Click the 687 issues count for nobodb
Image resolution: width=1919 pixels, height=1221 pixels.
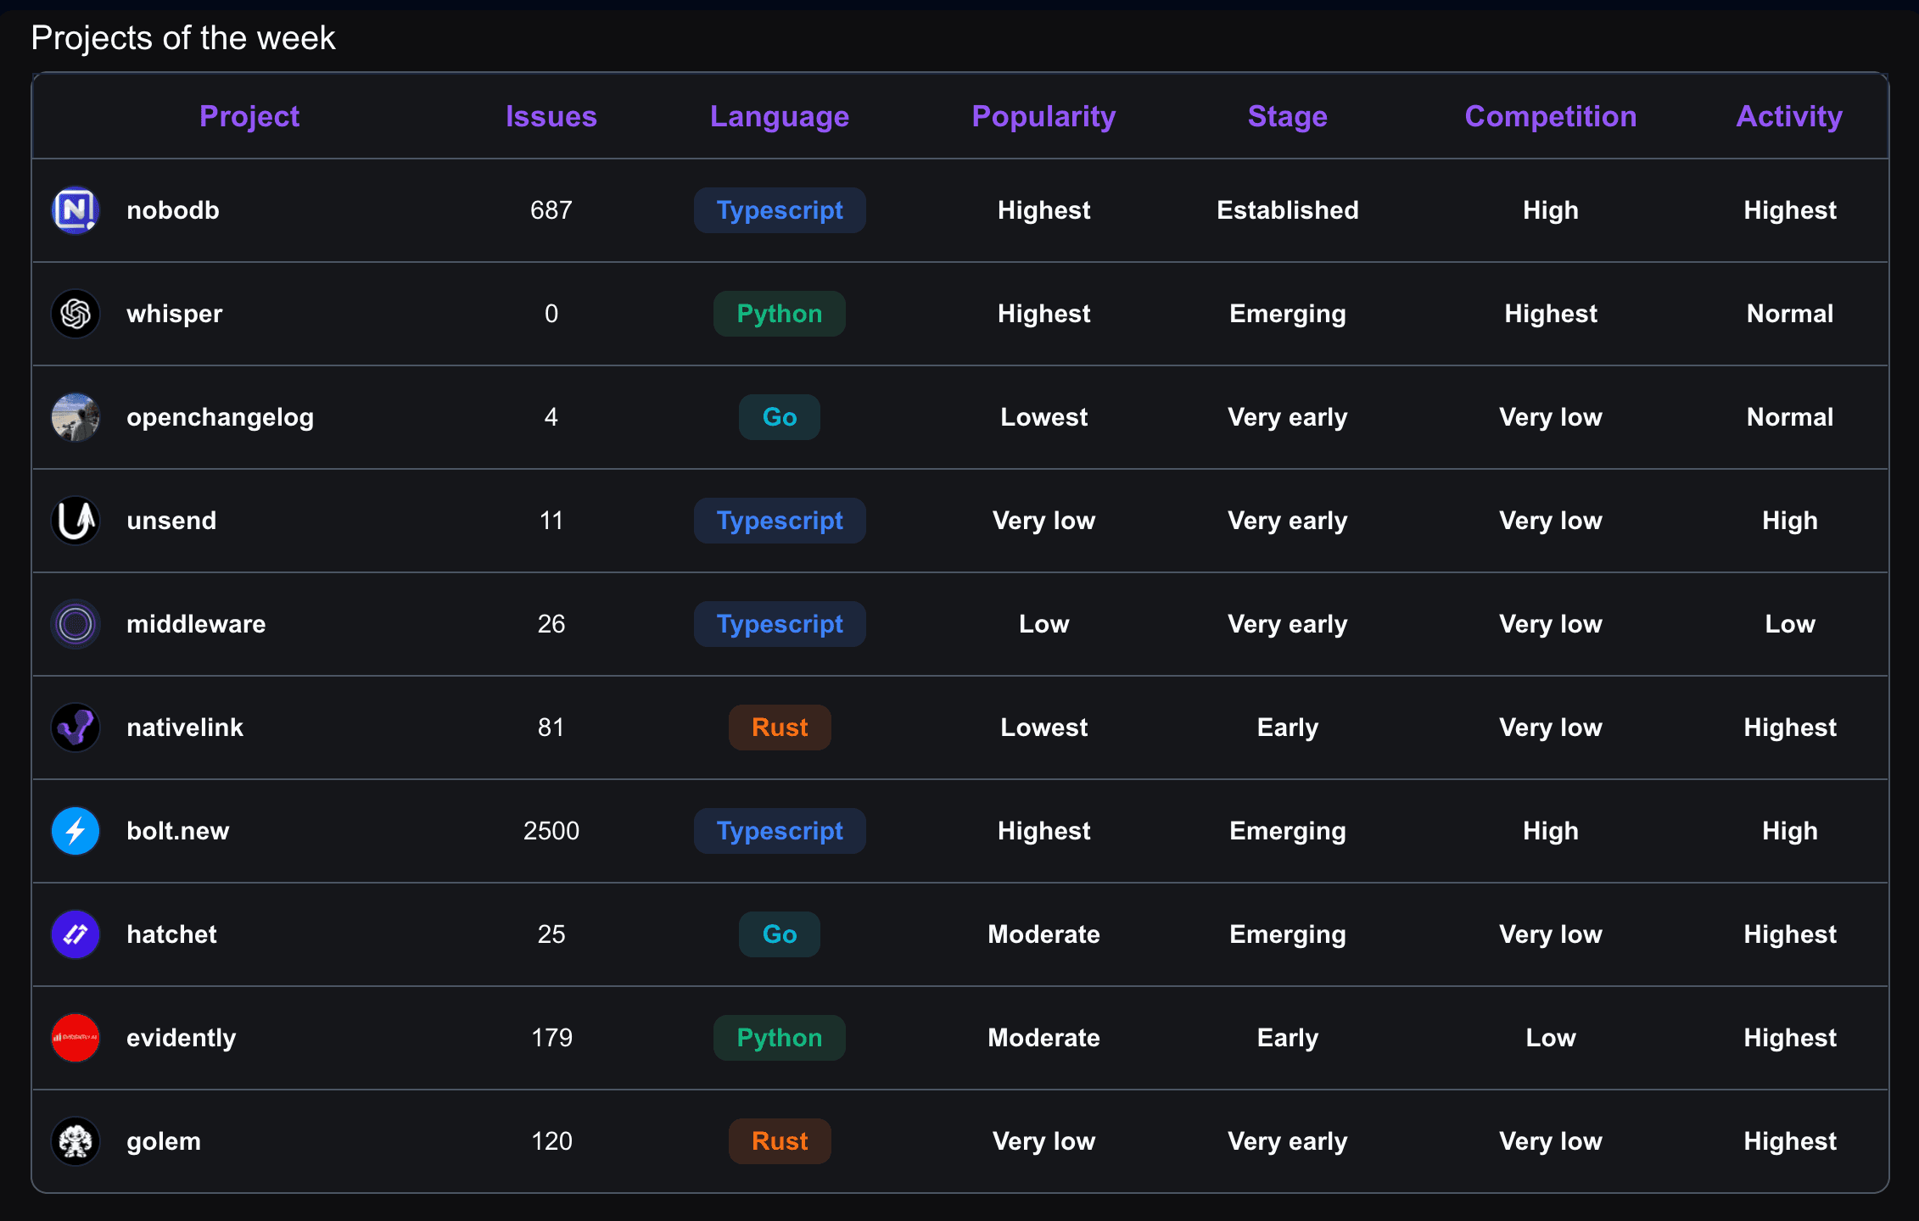click(551, 210)
